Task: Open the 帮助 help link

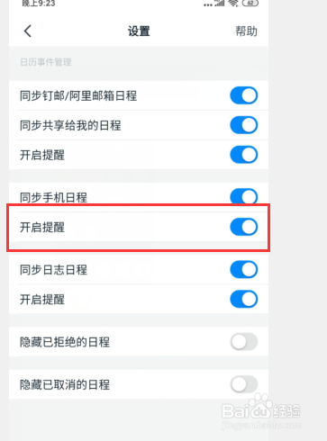Action: [246, 31]
